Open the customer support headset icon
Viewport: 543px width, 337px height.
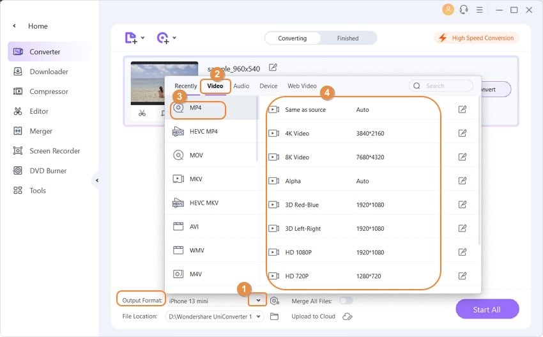coord(464,10)
